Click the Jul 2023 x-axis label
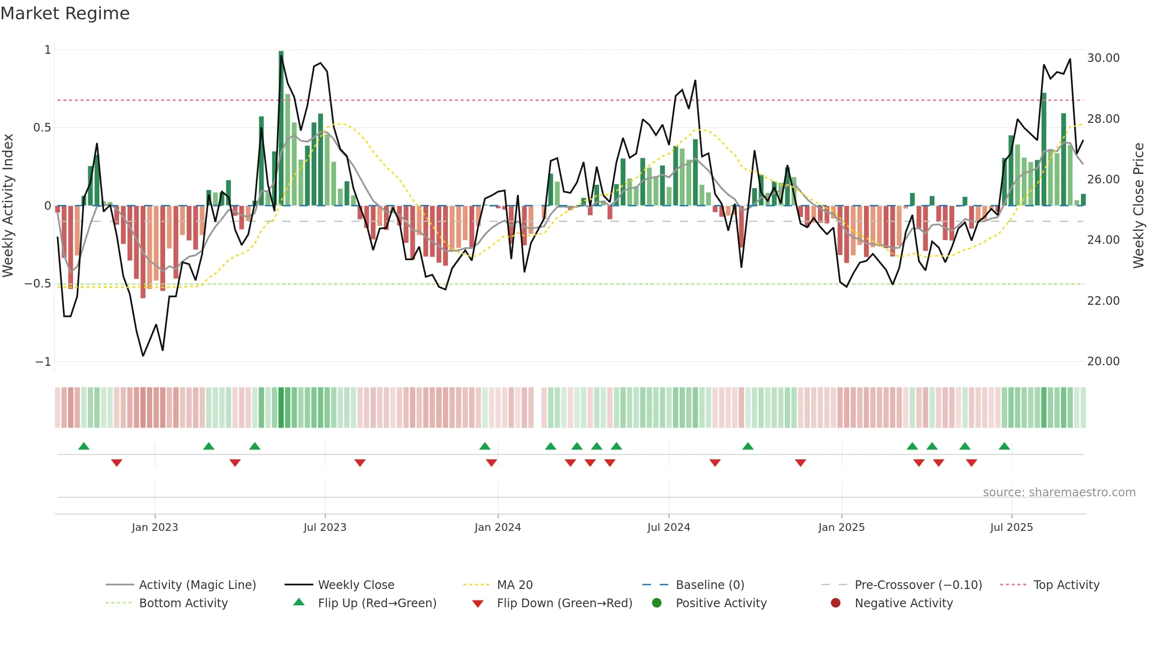Screen dimensions: 1152x648 (x=325, y=527)
